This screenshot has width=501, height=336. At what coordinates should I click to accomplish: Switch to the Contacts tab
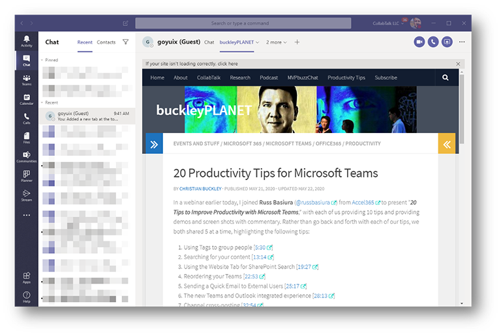pos(106,42)
